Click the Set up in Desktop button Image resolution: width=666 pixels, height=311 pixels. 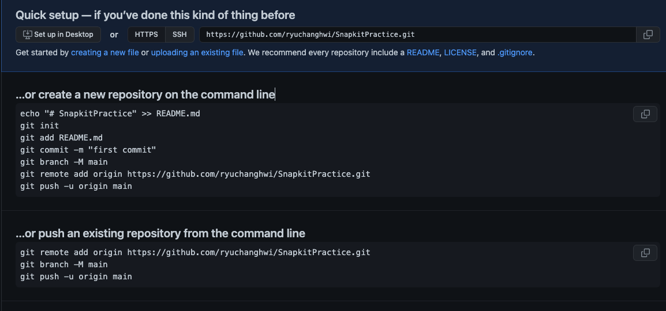click(58, 35)
